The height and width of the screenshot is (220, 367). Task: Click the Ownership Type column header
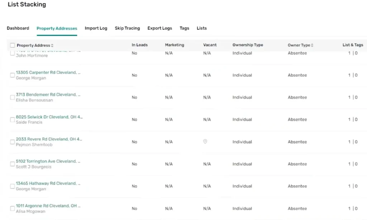(x=248, y=45)
